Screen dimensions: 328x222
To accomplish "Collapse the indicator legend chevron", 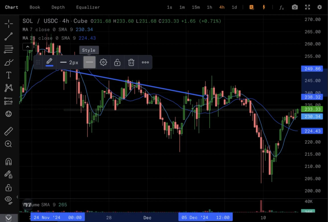I will pyautogui.click(x=27, y=47).
